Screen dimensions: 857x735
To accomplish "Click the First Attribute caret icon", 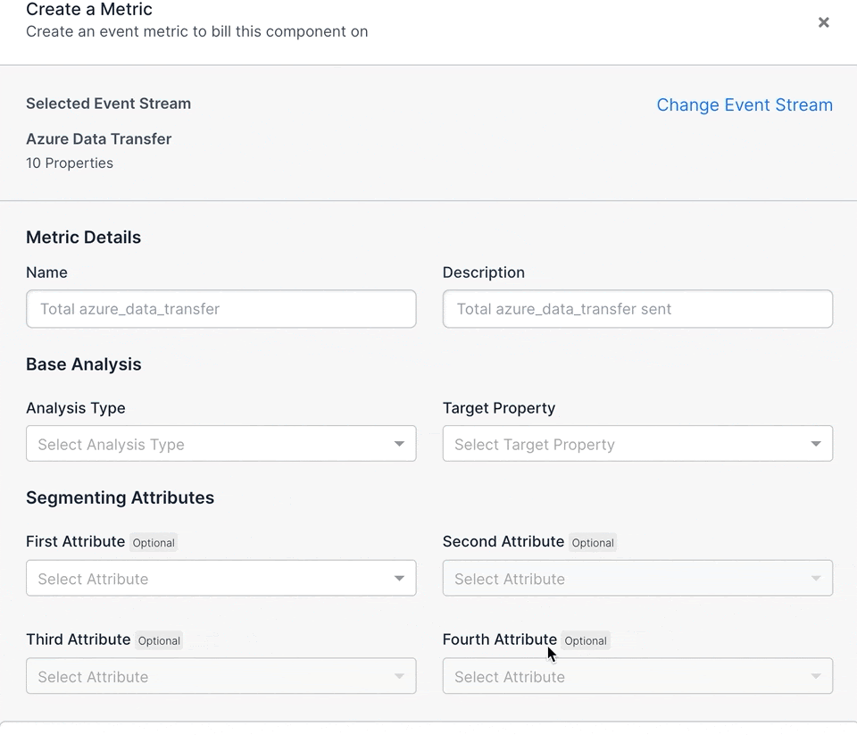I will click(x=400, y=578).
